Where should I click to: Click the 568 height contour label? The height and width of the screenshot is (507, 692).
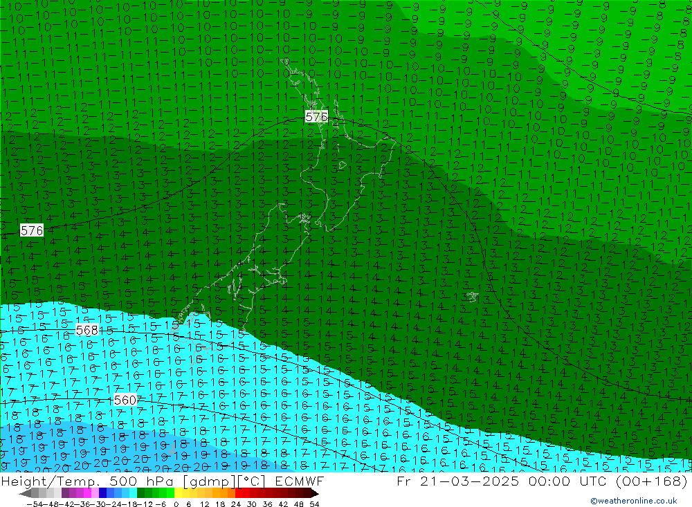click(87, 330)
